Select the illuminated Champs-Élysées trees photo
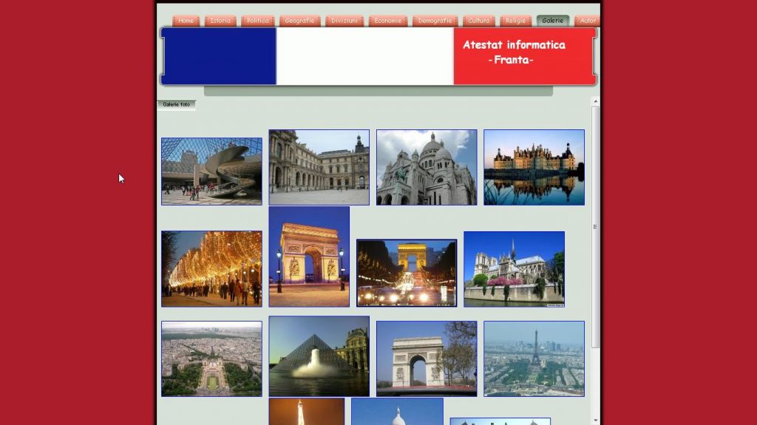The height and width of the screenshot is (425, 757). (x=211, y=268)
